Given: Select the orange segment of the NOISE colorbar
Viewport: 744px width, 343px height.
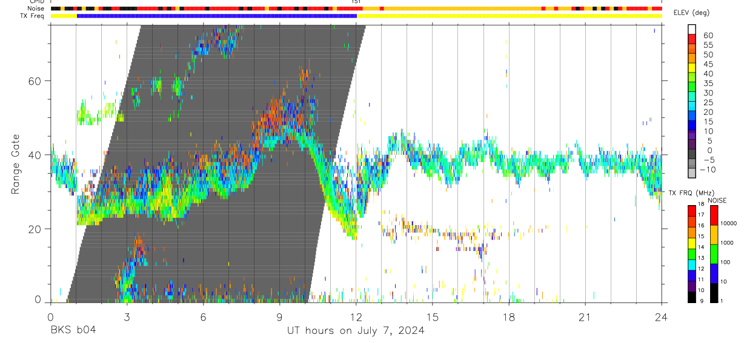Looking at the screenshot, I should [714, 235].
